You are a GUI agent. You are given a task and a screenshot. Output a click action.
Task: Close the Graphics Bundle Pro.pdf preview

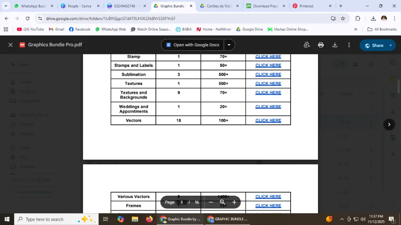pyautogui.click(x=11, y=45)
